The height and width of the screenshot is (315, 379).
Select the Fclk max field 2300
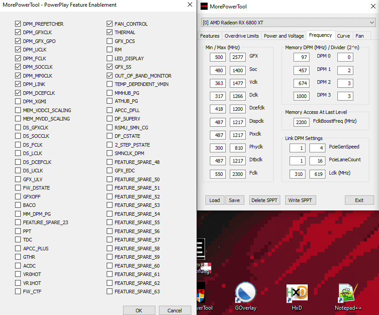pos(238,174)
